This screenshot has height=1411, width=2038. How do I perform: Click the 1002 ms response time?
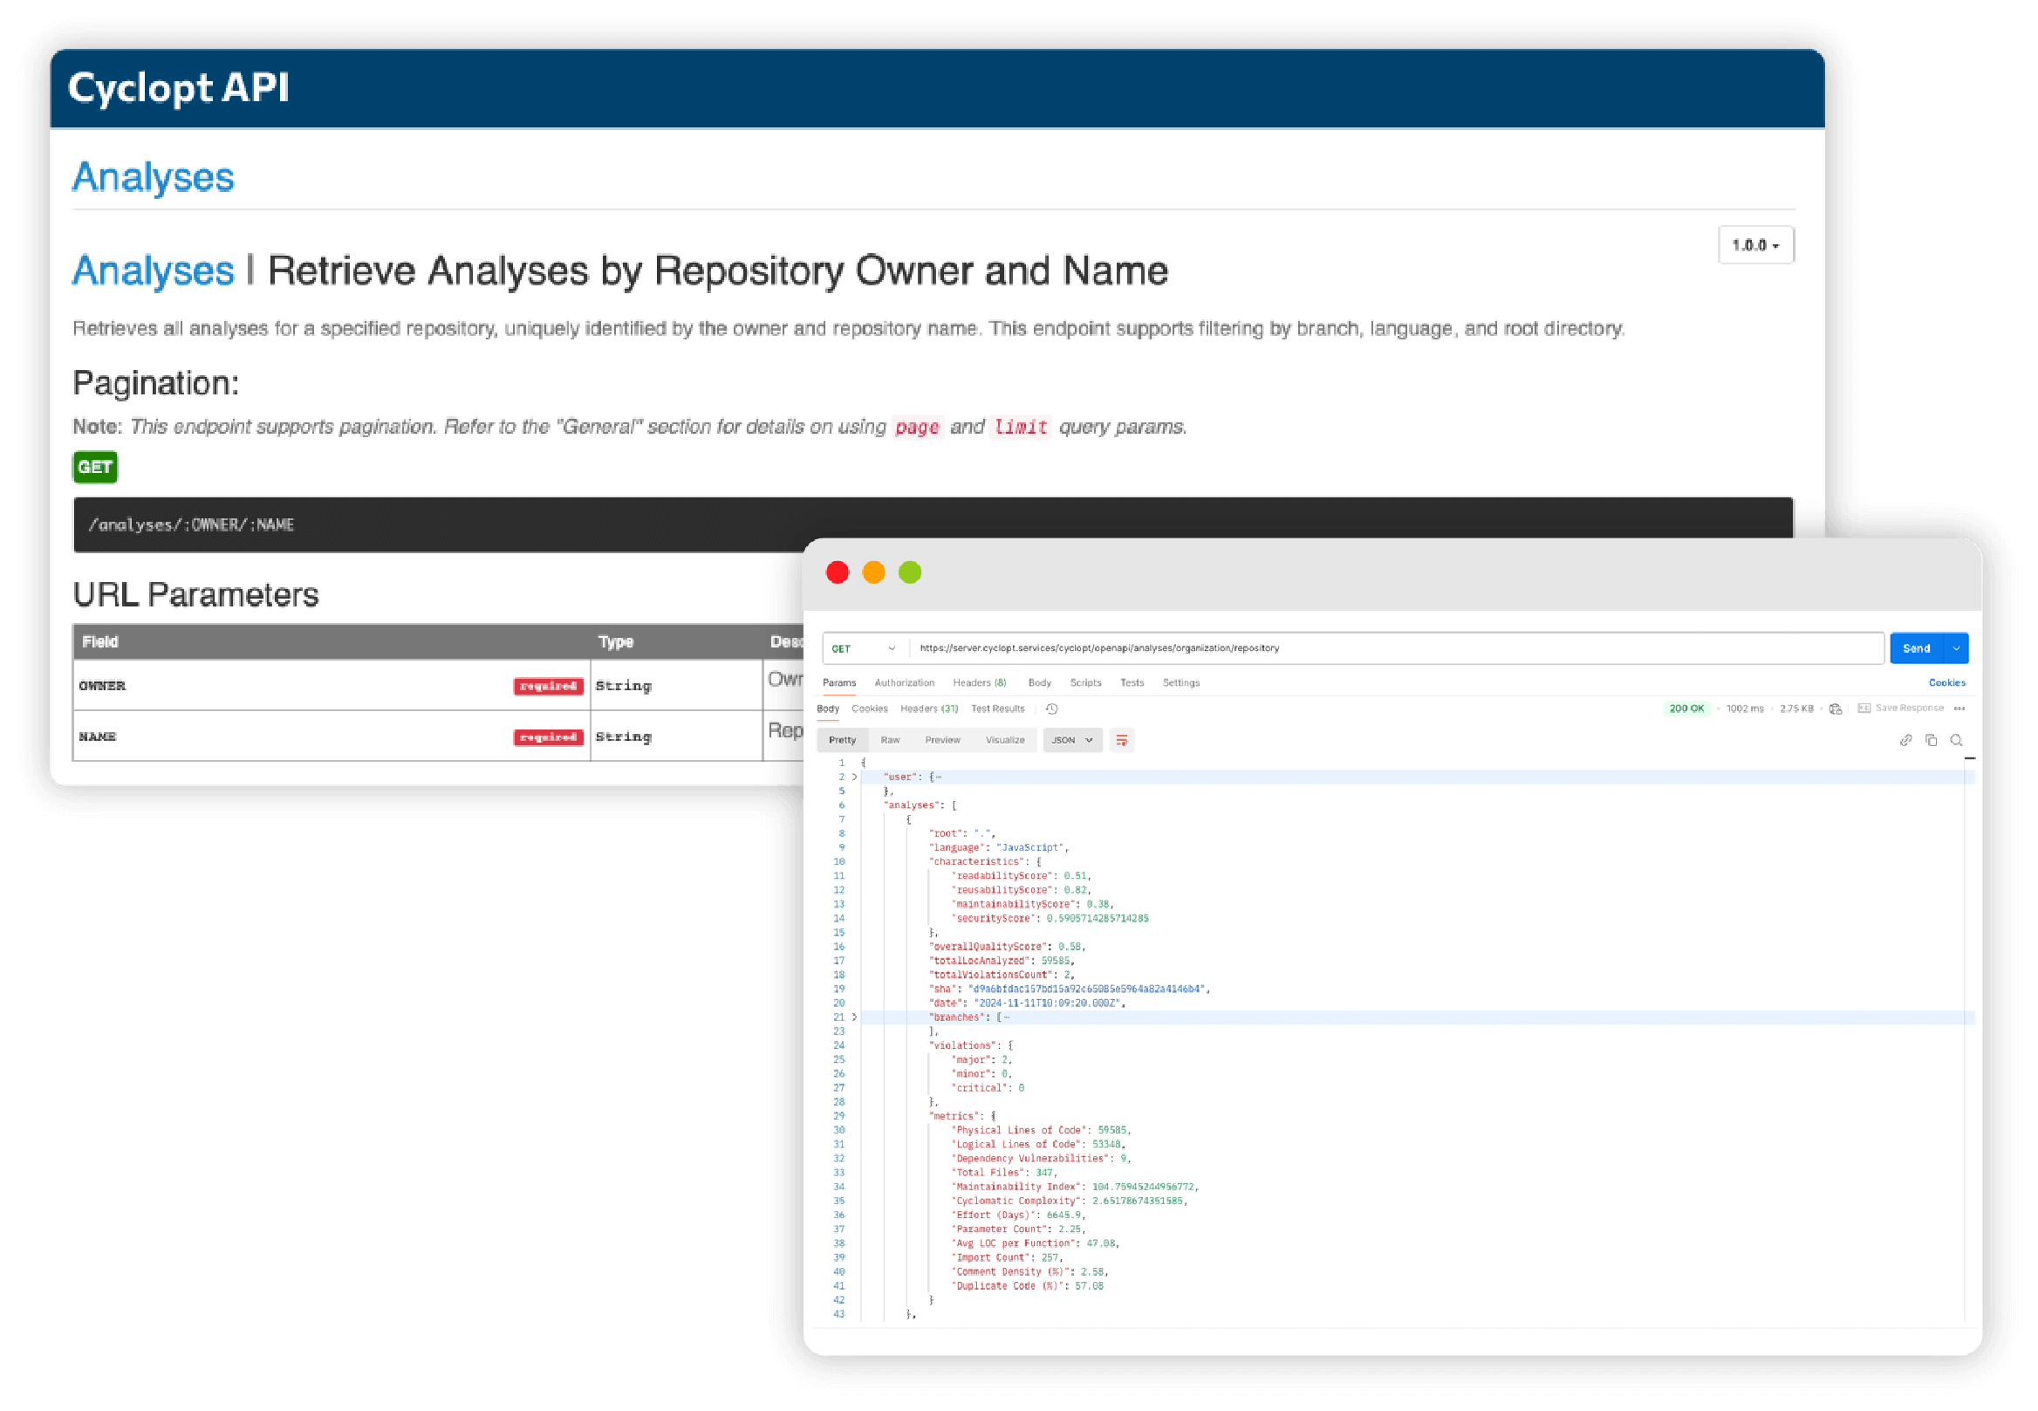click(1745, 709)
